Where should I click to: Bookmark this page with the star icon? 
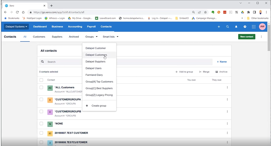[205, 12]
